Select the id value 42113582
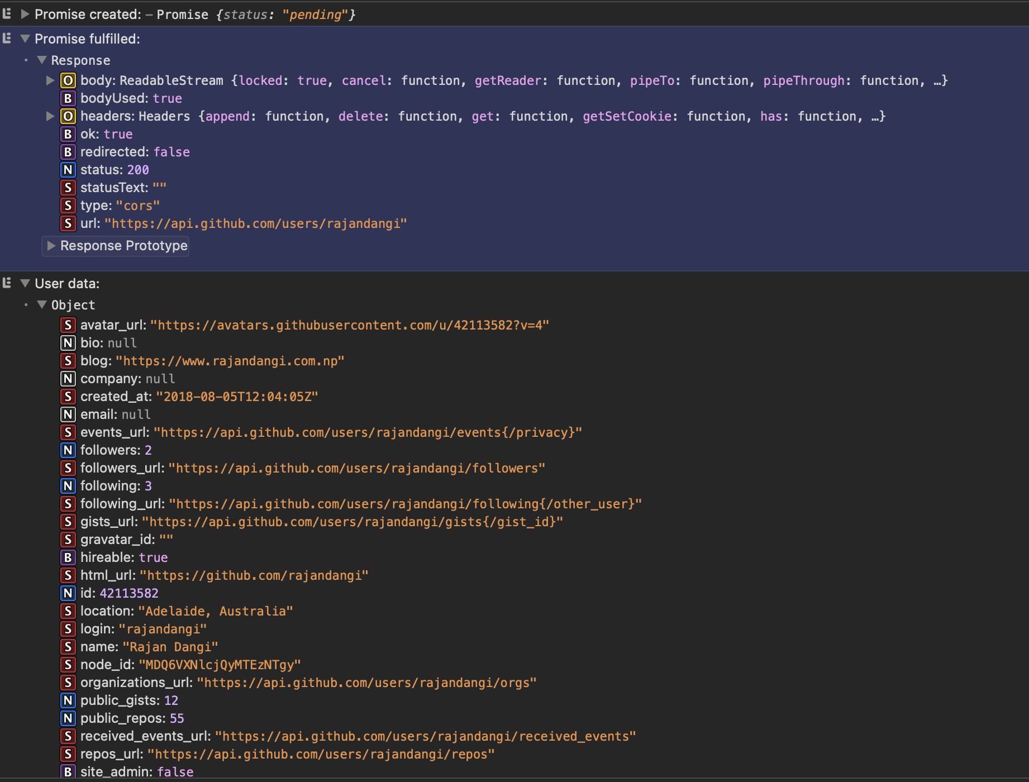 tap(129, 593)
